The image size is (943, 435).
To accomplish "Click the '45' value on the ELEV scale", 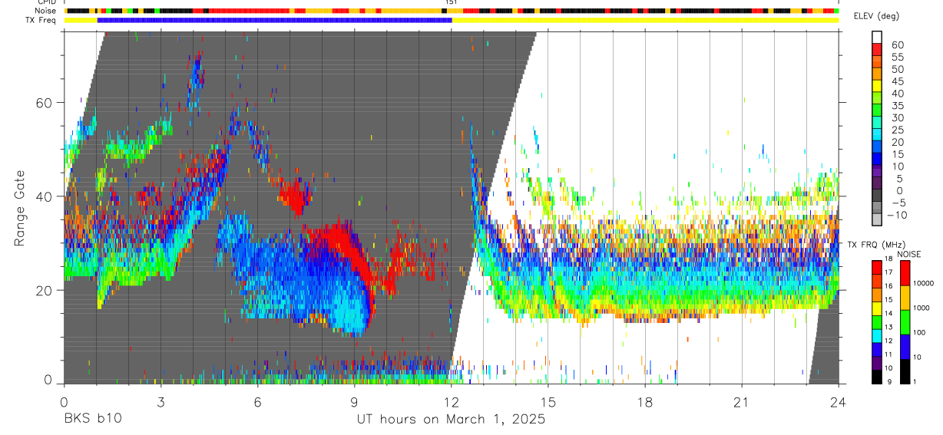I will tap(898, 81).
